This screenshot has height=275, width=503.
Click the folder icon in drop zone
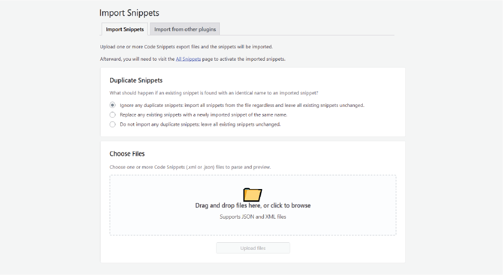252,194
